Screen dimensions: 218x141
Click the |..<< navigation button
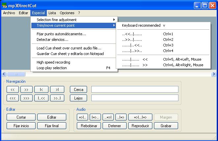[x=41, y=98]
